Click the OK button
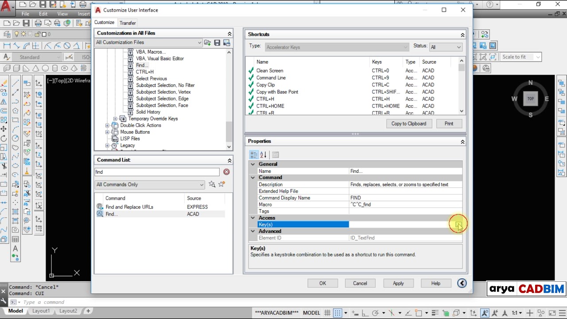 (322, 284)
